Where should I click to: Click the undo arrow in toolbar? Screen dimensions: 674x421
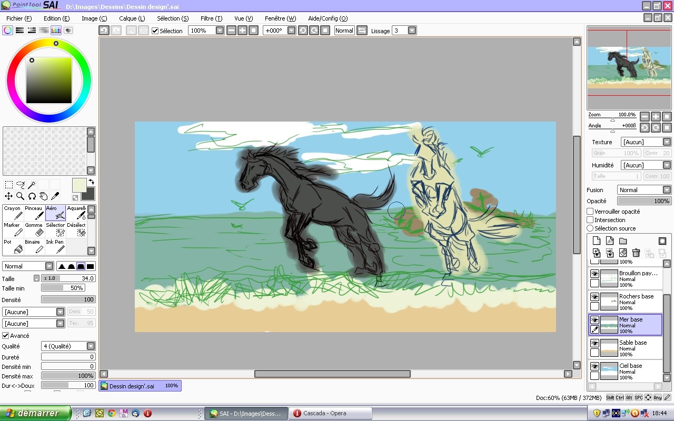(x=104, y=31)
